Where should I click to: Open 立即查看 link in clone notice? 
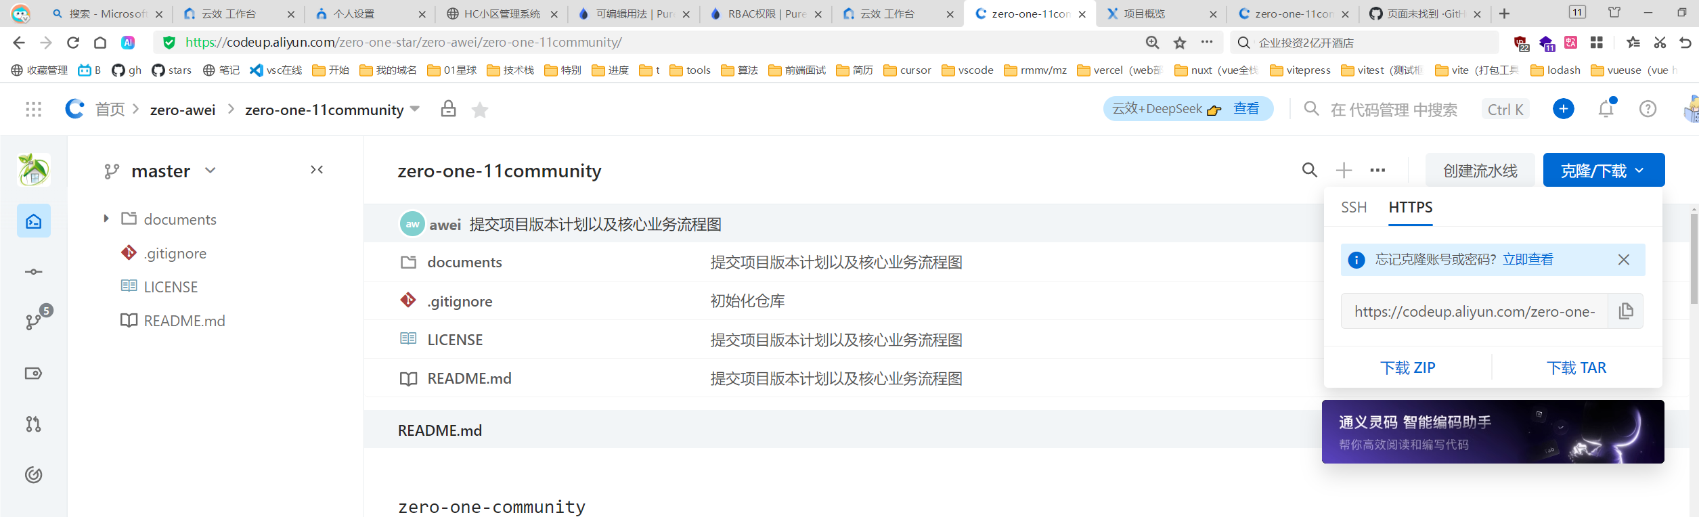point(1528,259)
